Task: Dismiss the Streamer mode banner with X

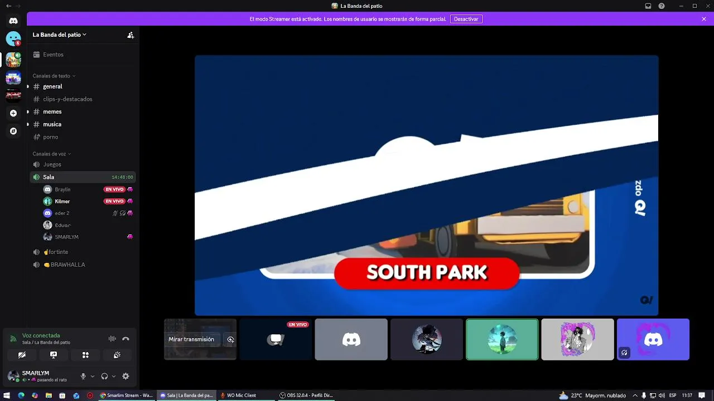Action: (x=704, y=19)
